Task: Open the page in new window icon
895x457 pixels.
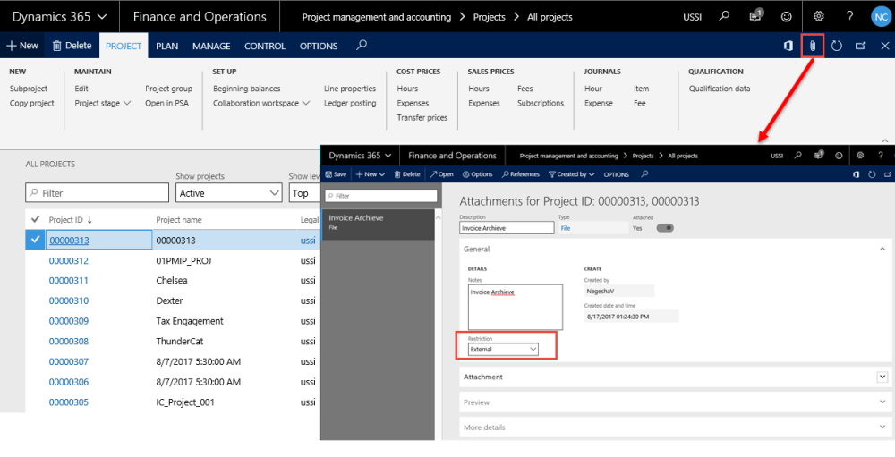Action: pyautogui.click(x=861, y=46)
